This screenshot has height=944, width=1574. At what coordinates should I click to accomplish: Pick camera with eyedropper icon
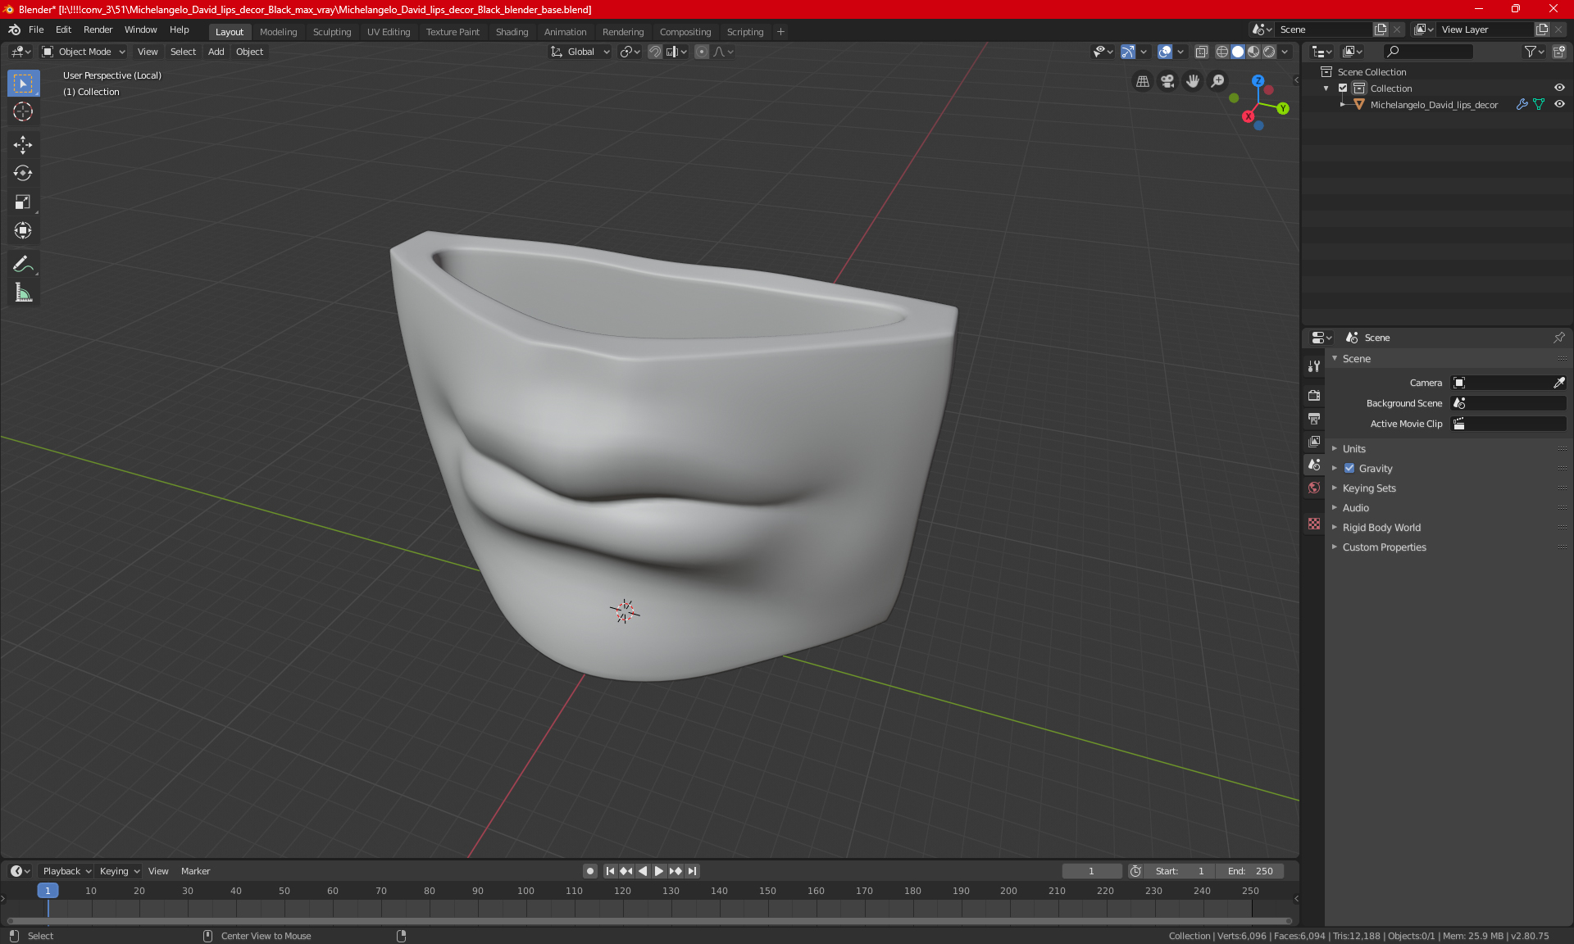(x=1558, y=383)
